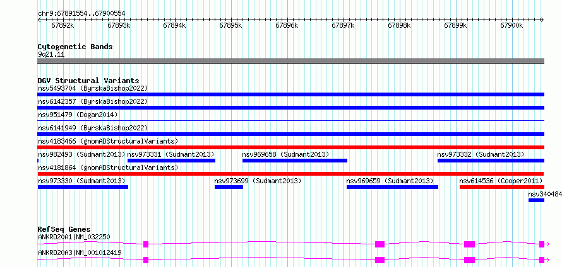The image size is (562, 267).
Task: Click the nsv973699 (Sudmant2013) label
Action: pyautogui.click(x=258, y=181)
